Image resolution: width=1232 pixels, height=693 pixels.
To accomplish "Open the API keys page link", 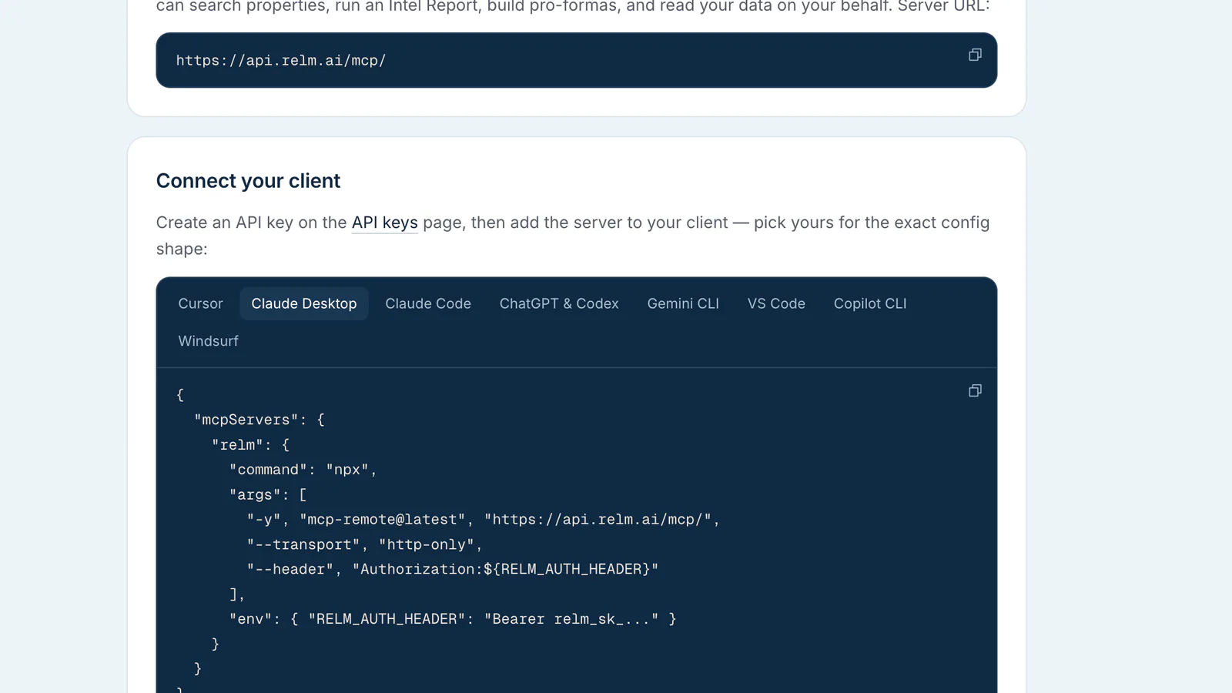I will 384,223.
